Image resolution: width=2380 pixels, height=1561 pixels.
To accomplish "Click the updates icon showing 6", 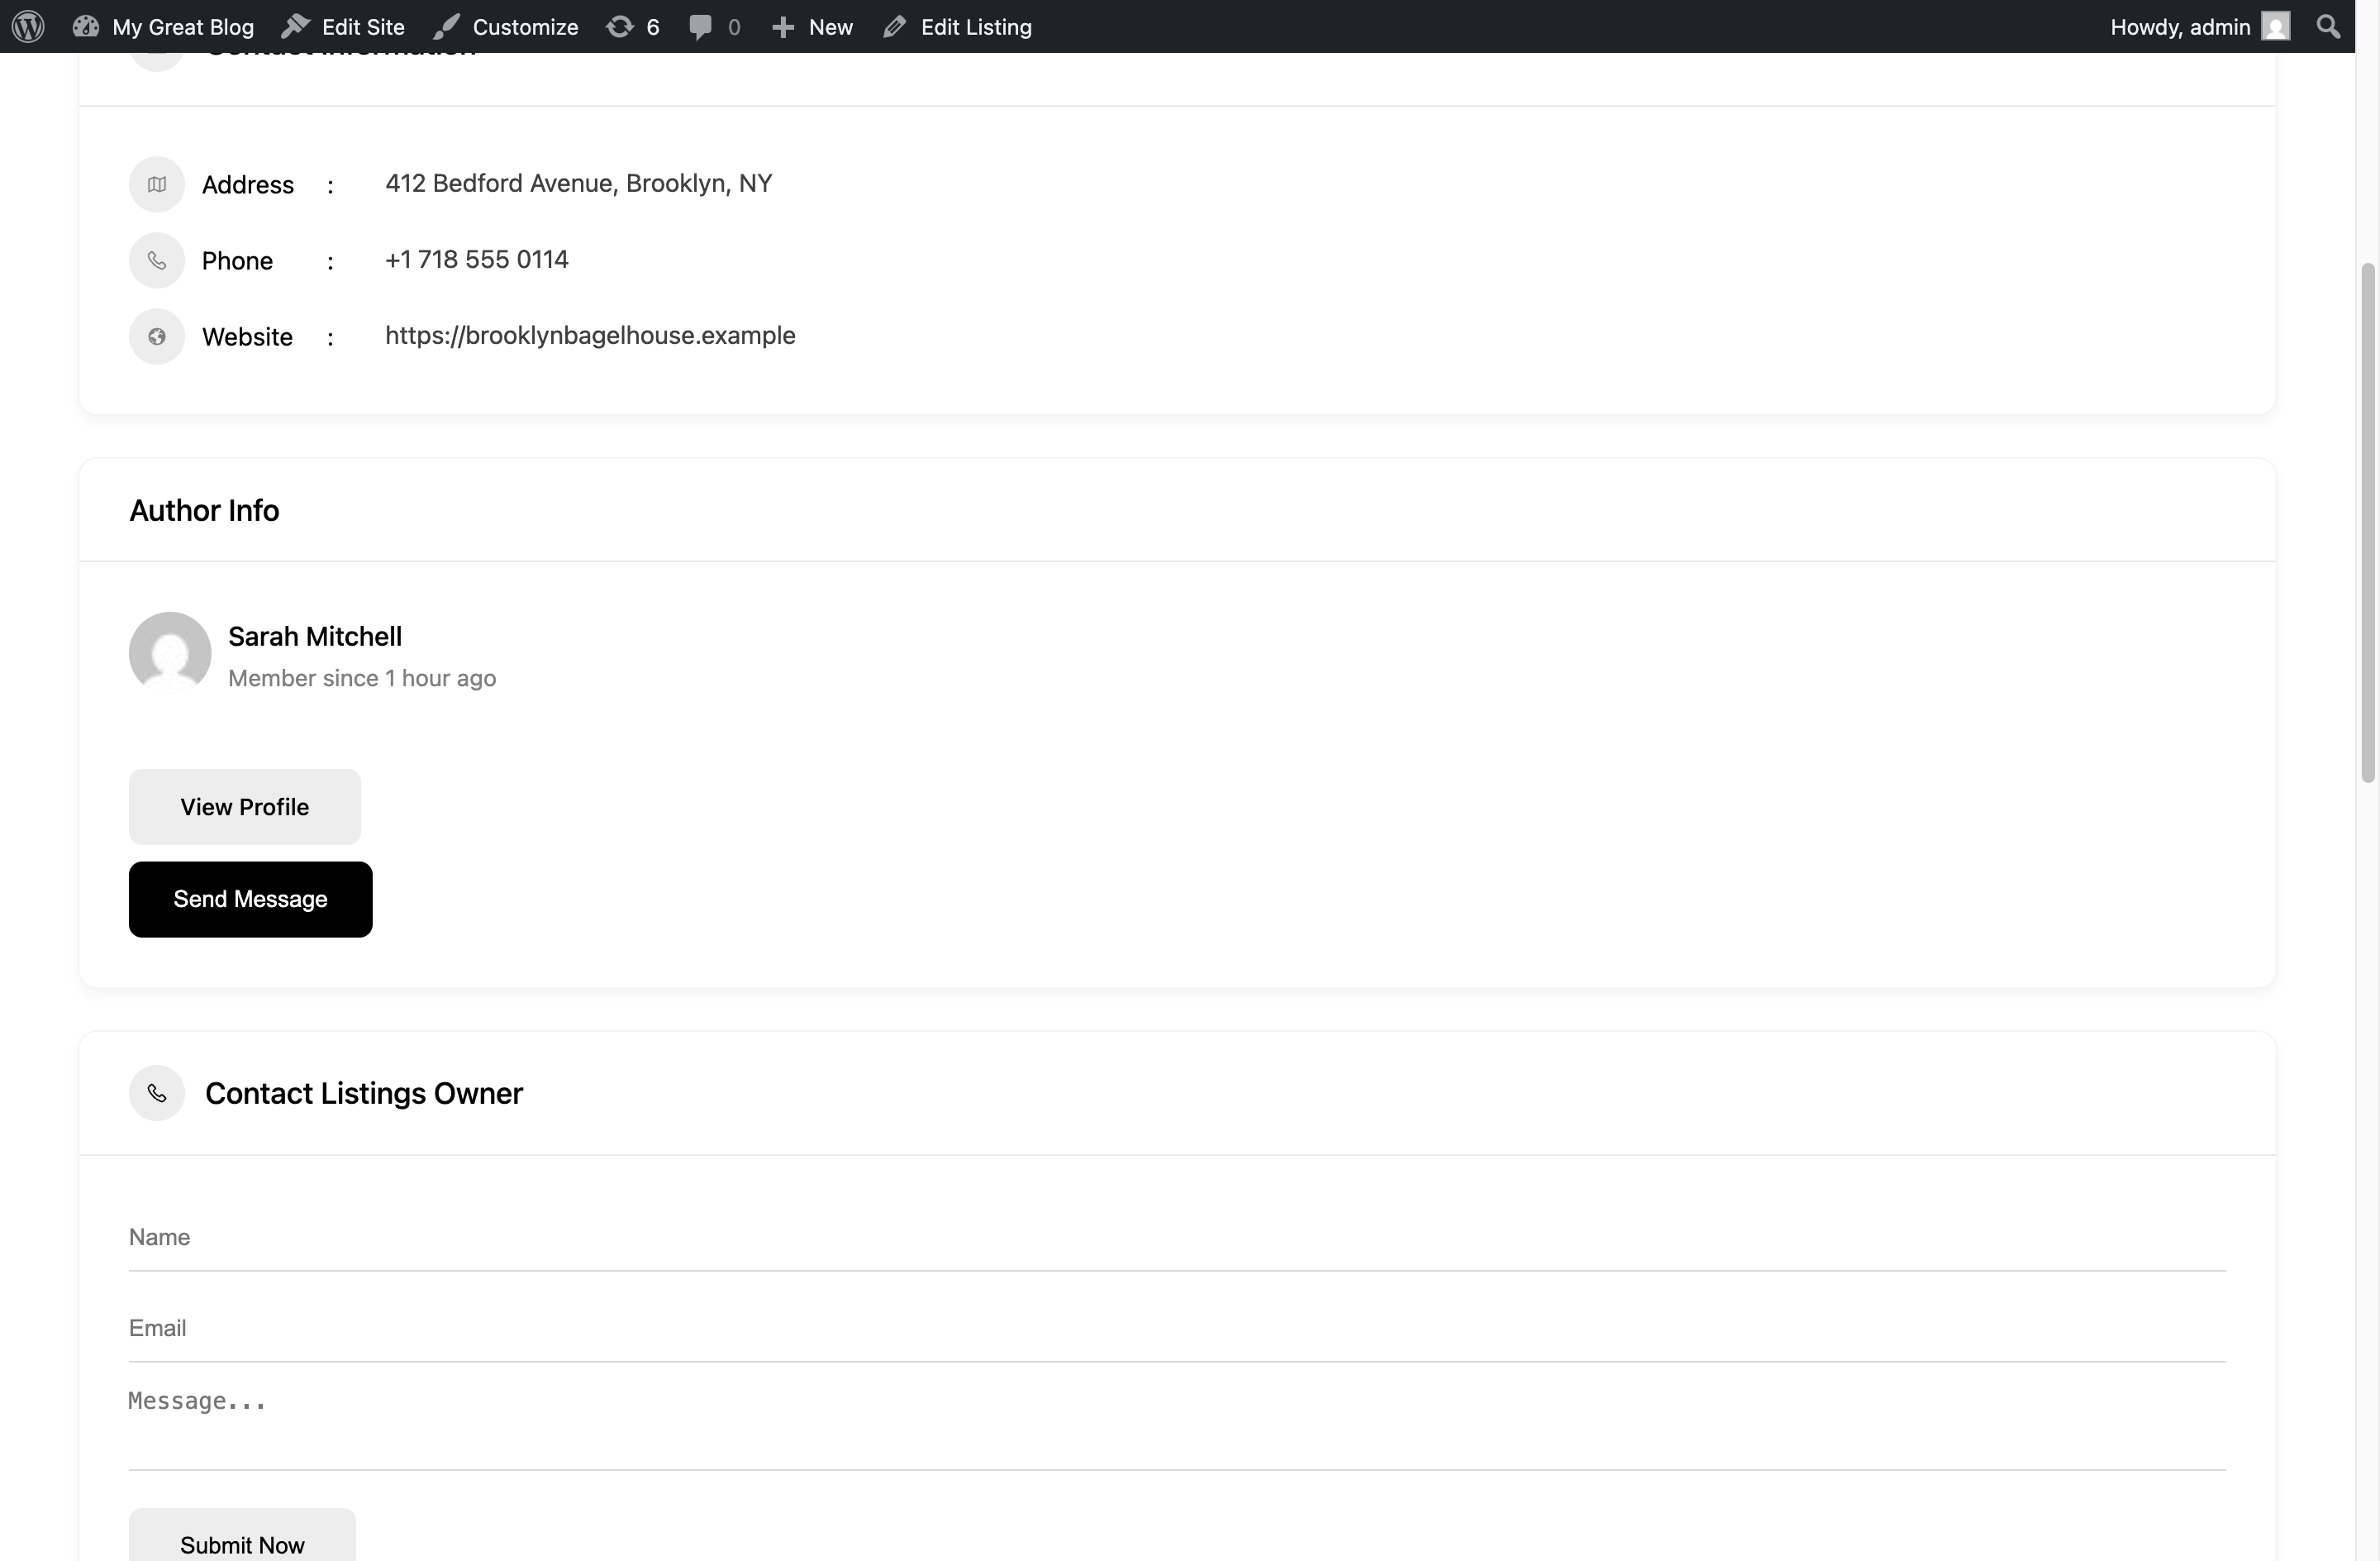I will click(620, 26).
